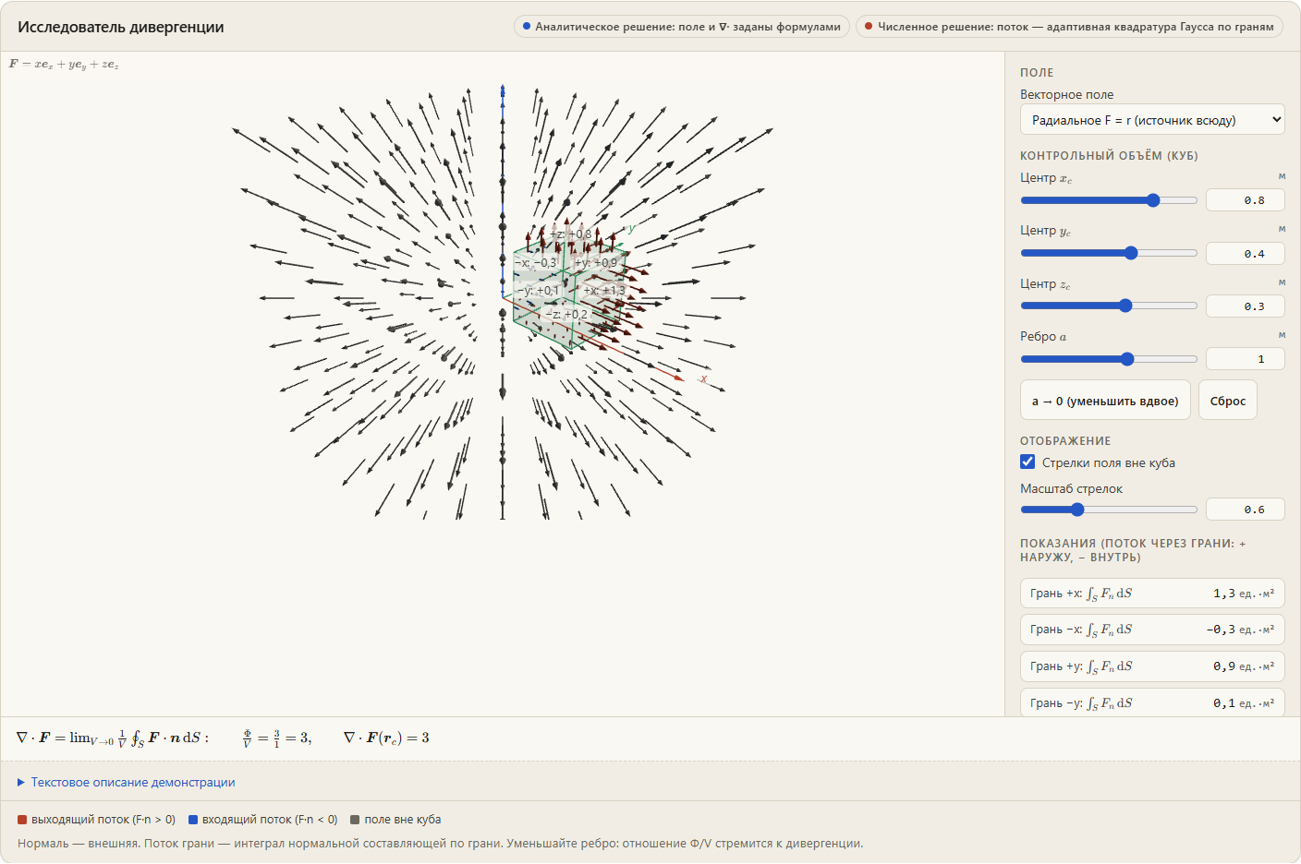1301x864 pixels.
Task: Focus the Центр x_c value field showing 0.8
Action: 1246,200
